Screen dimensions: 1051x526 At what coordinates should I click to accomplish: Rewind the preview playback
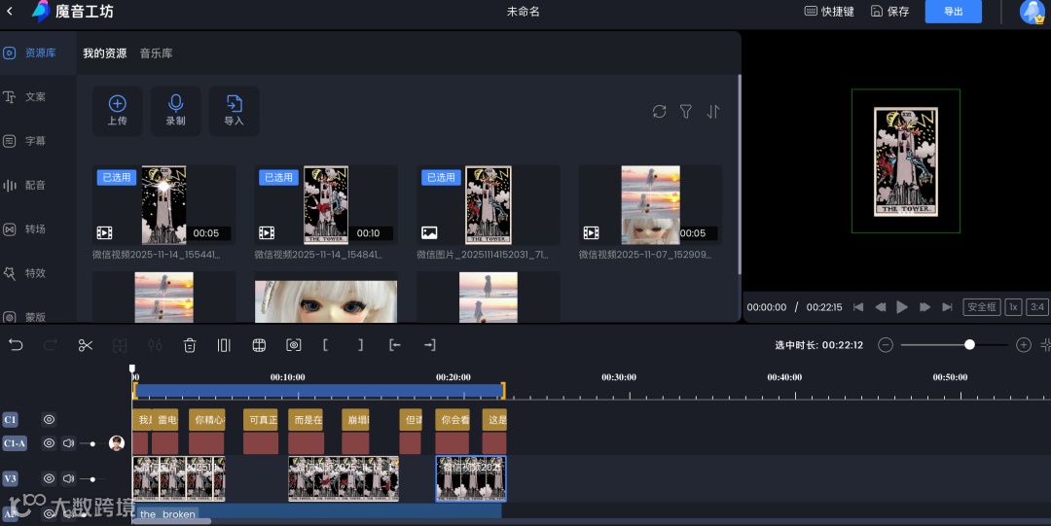880,307
